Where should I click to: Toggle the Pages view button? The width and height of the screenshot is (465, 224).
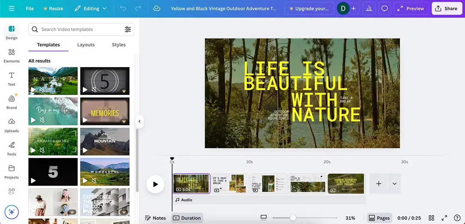tap(379, 218)
